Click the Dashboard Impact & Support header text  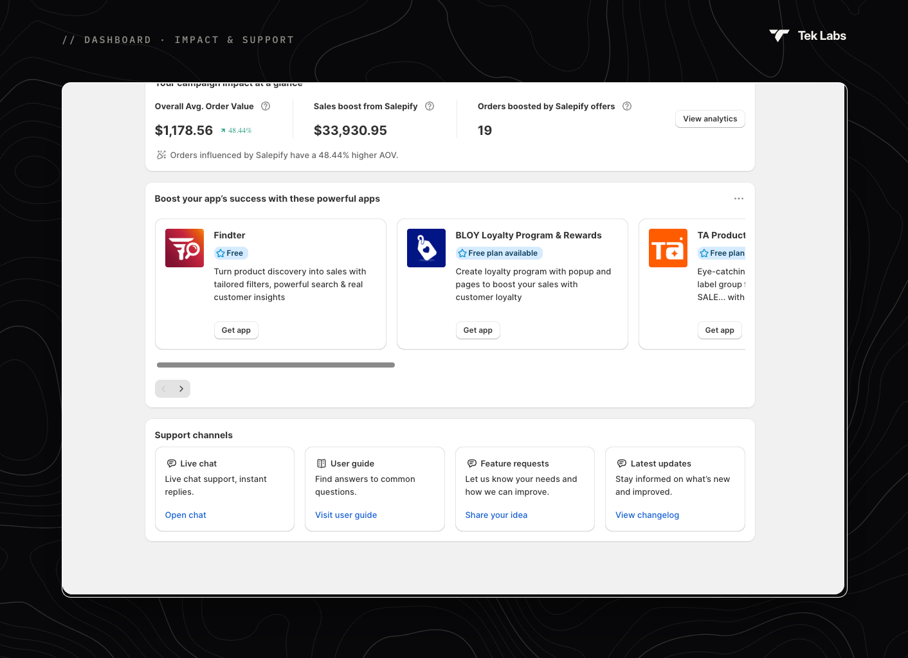[x=178, y=40]
